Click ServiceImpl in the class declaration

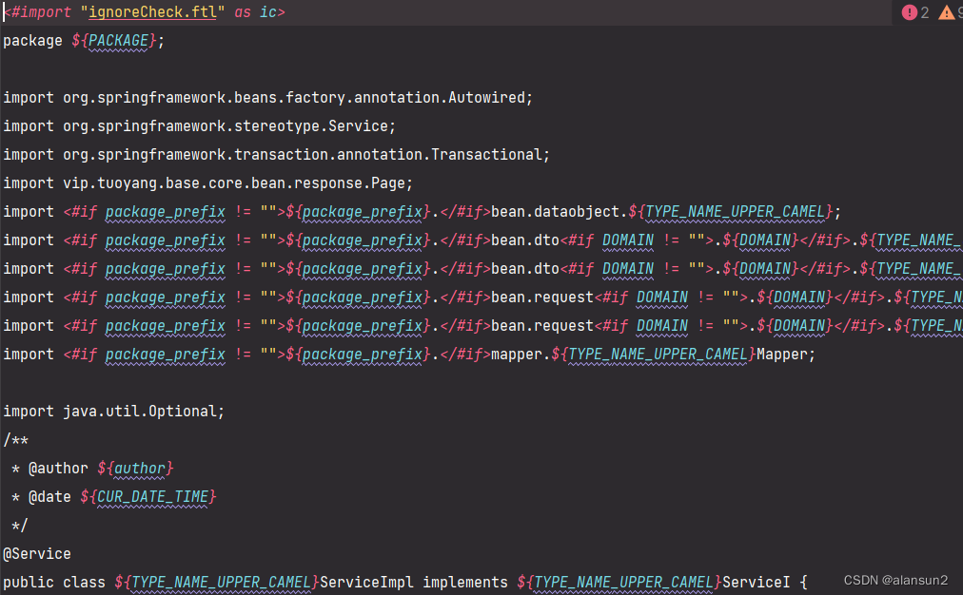pyautogui.click(x=366, y=582)
